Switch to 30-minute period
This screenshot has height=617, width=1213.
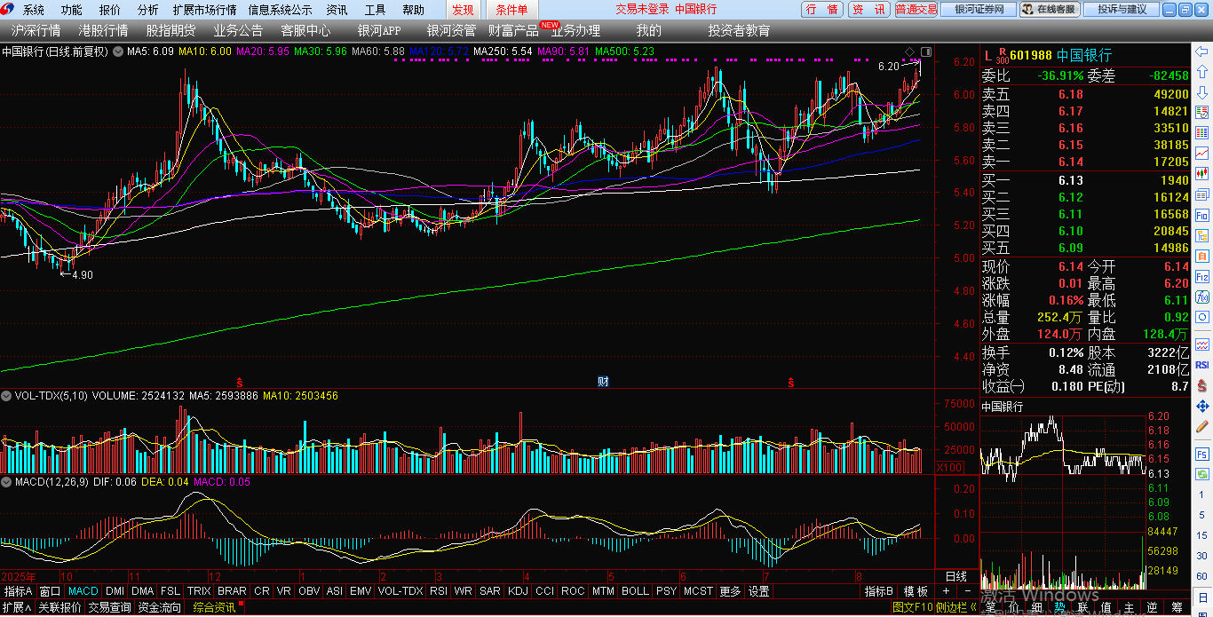pos(1202,555)
